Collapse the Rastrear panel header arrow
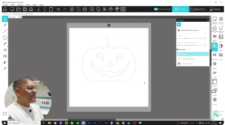Viewport: 225px width, 125px height. point(177,20)
